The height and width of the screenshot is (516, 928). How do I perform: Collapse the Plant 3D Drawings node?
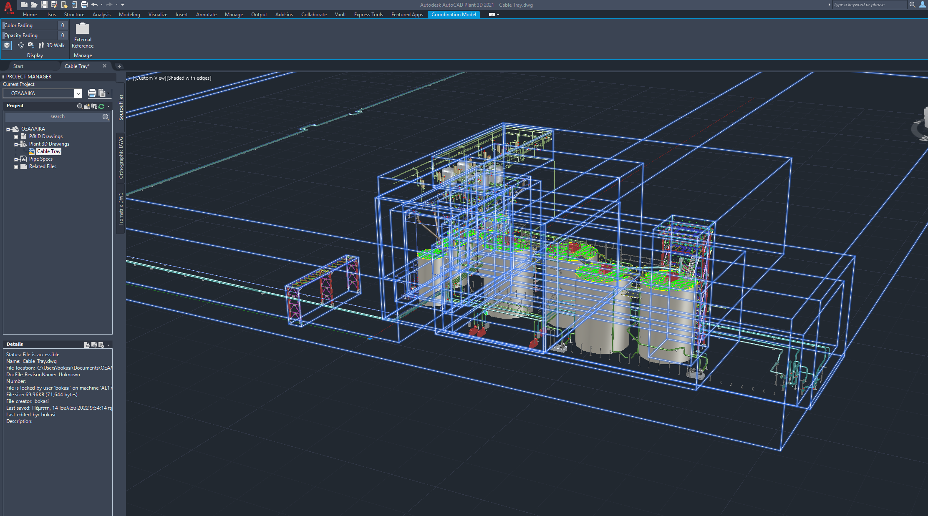tap(16, 144)
